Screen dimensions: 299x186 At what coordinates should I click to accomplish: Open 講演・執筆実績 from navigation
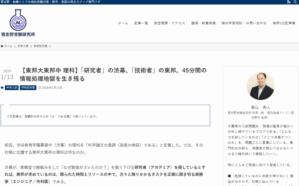click(x=203, y=23)
